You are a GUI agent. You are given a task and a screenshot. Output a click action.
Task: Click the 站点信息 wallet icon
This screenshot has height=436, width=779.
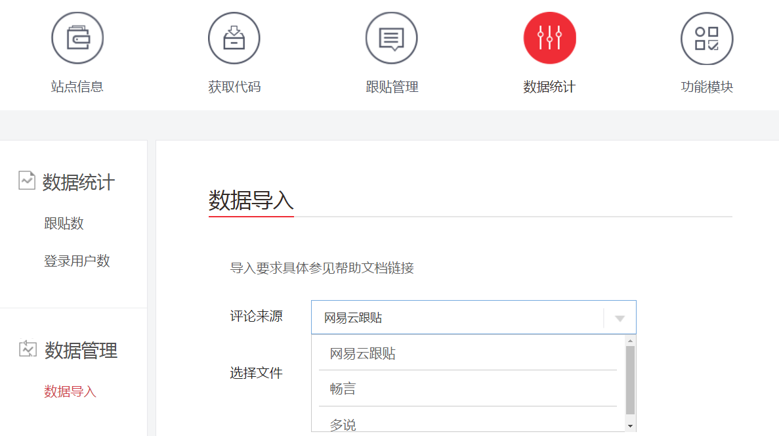point(77,38)
